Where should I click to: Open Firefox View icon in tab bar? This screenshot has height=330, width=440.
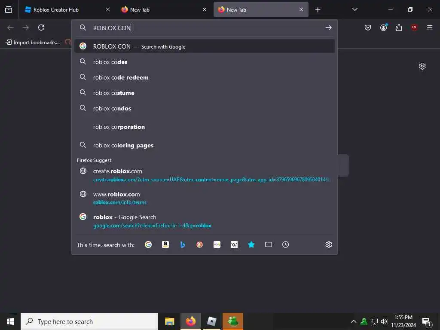pos(9,9)
